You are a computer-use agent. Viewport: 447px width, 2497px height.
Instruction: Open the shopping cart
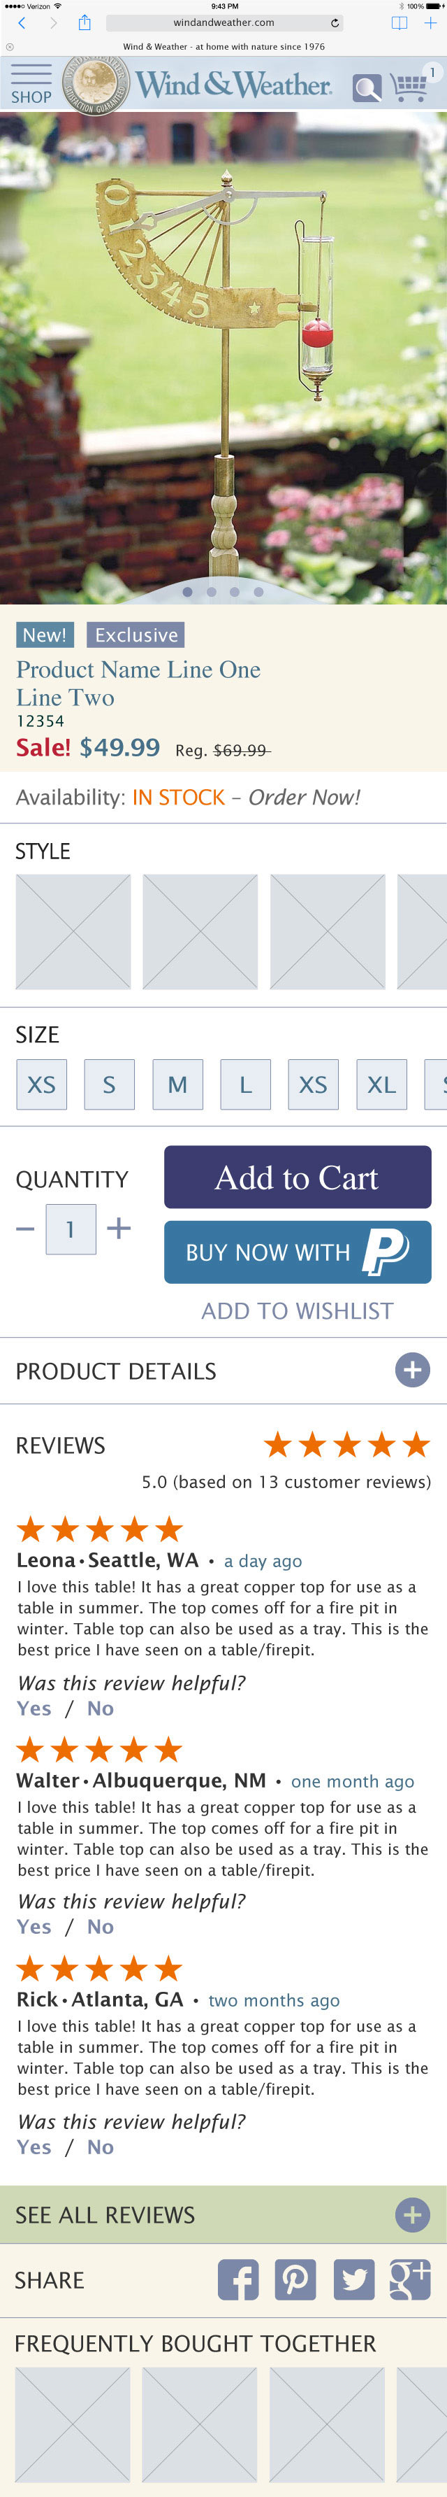pos(411,86)
